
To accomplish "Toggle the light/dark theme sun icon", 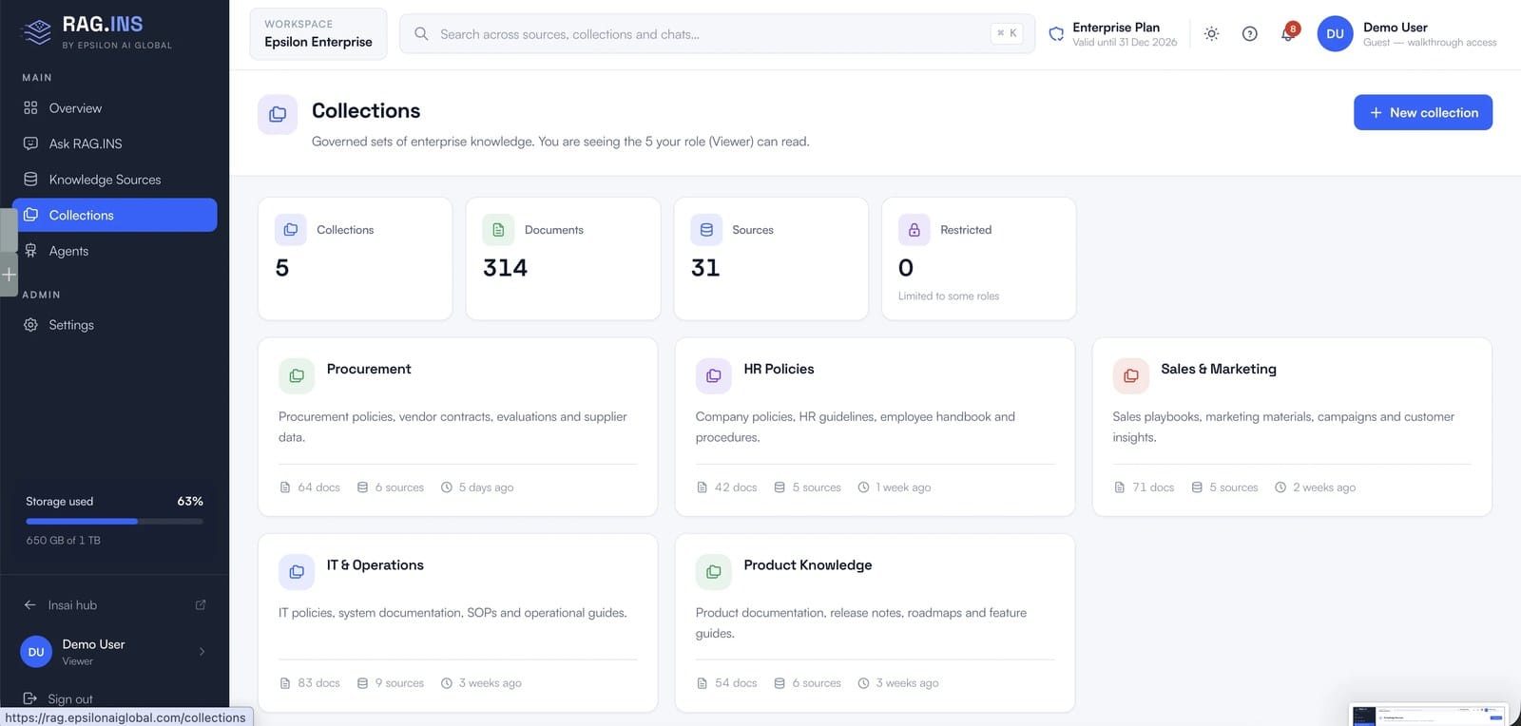I will (1211, 33).
